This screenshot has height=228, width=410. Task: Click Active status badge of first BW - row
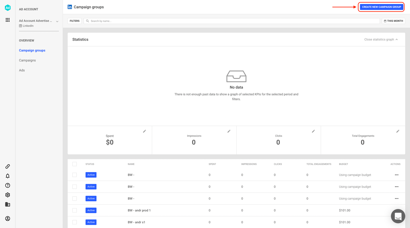tap(91, 175)
